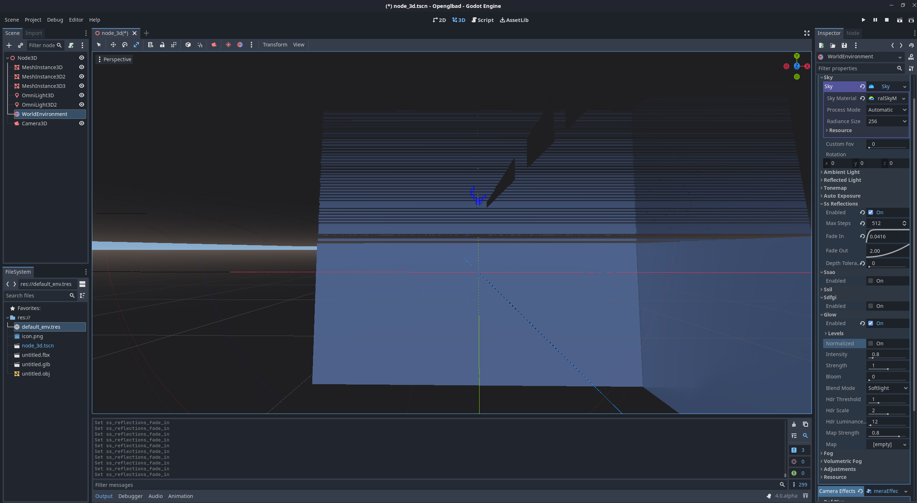Switch to the 2D workspace
917x503 pixels.
pos(439,20)
